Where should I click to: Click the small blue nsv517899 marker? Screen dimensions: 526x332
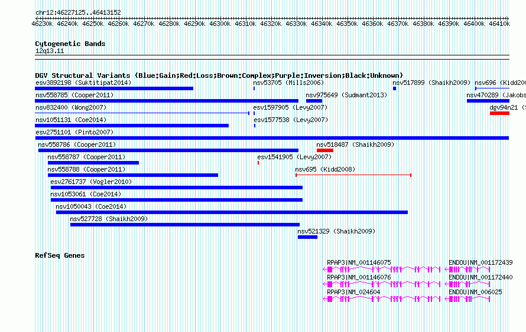(395, 88)
